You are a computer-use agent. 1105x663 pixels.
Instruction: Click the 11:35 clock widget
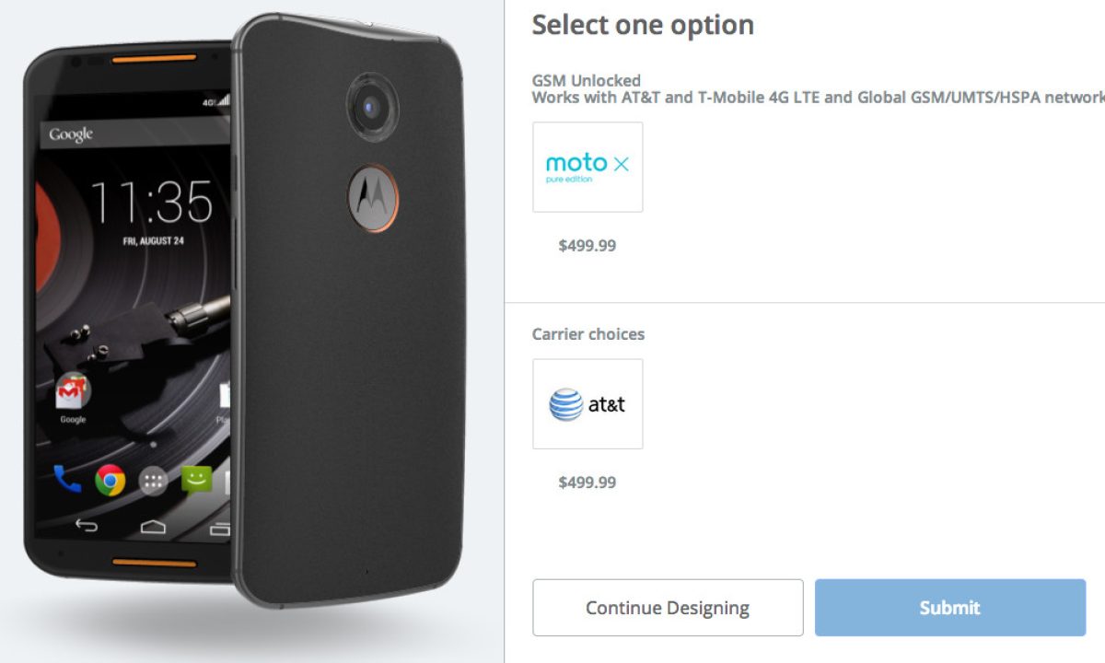pos(151,201)
